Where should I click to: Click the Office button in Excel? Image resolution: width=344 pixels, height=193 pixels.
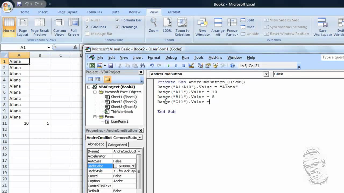7,6
